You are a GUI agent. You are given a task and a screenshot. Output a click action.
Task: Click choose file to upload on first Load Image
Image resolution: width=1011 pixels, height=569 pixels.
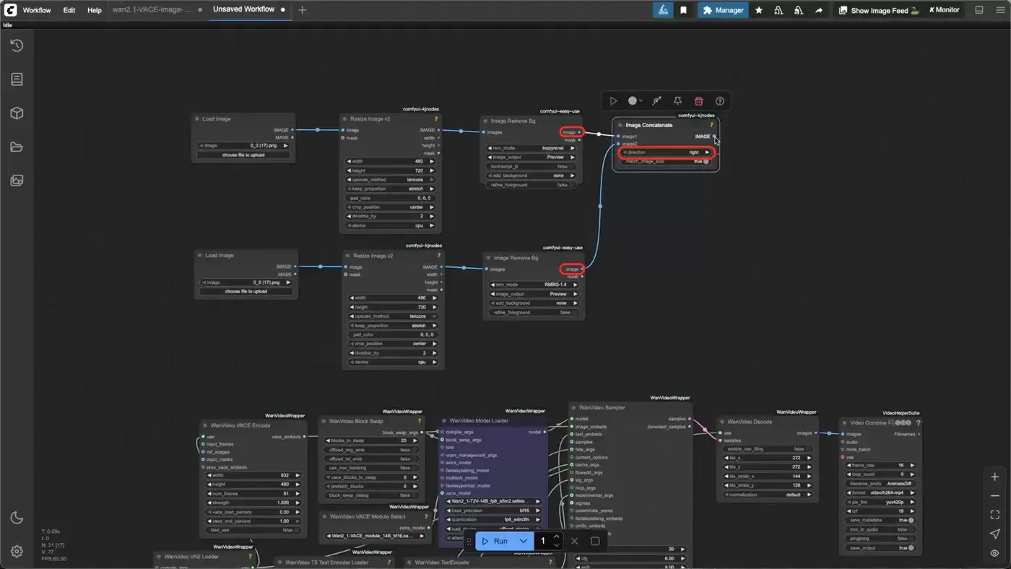point(243,155)
